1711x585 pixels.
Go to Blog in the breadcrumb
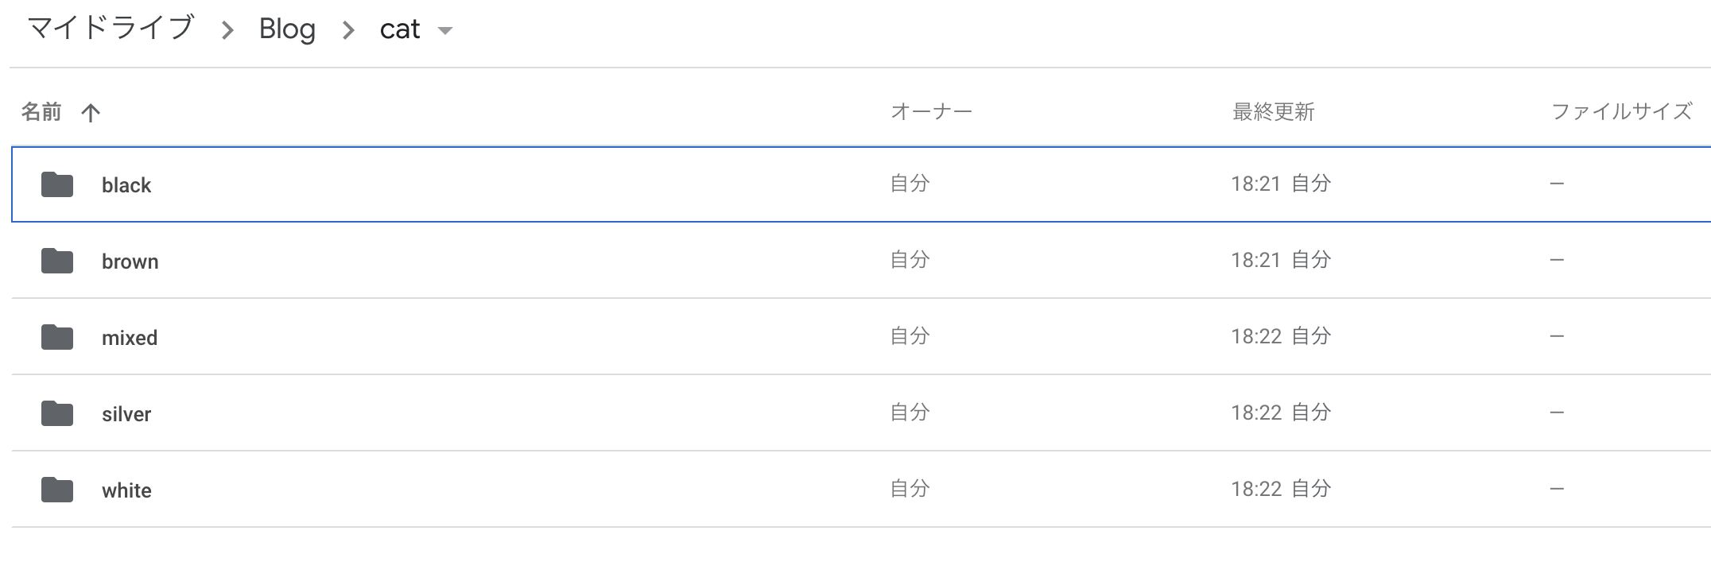(287, 29)
